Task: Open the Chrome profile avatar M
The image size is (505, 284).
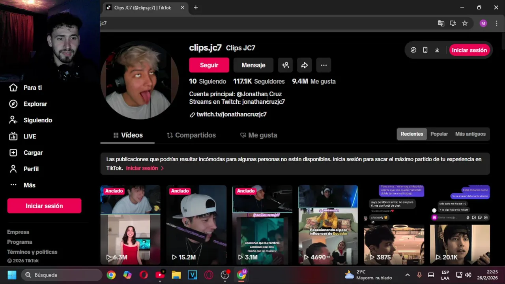Action: 483,23
